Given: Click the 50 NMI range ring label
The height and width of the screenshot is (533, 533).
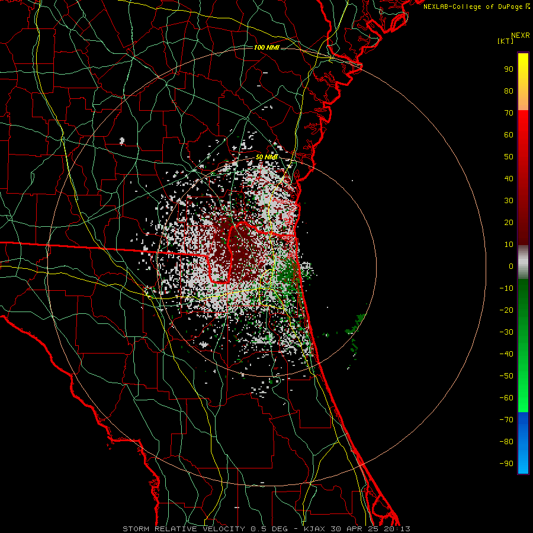Looking at the screenshot, I should [266, 157].
